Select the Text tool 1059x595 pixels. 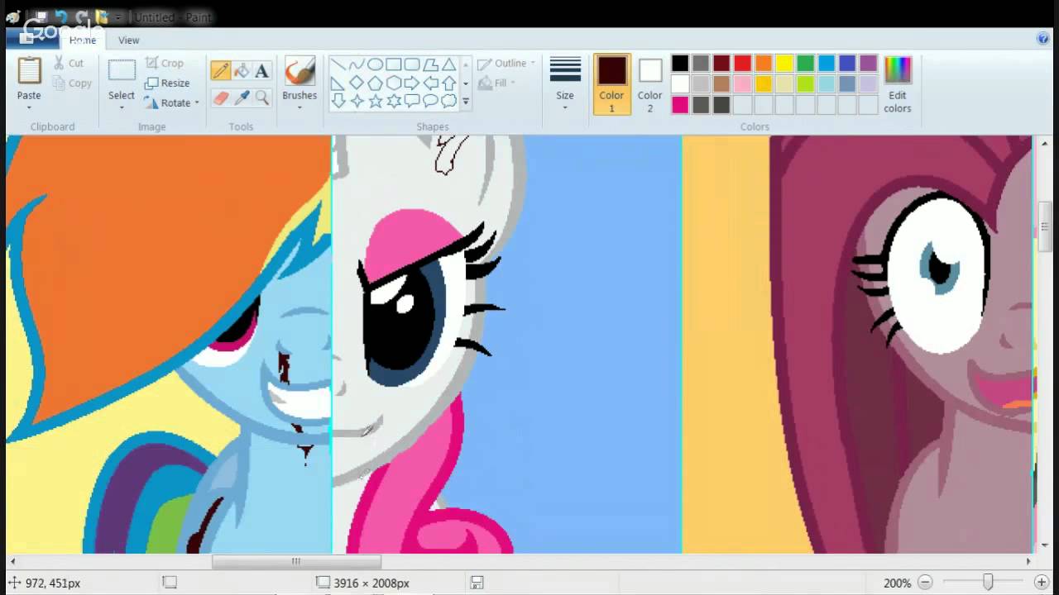(262, 71)
